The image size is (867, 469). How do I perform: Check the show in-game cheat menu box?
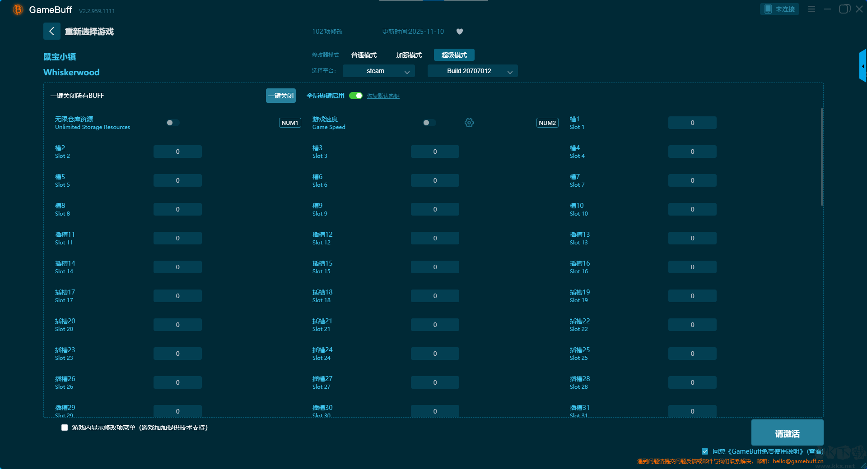(x=65, y=428)
